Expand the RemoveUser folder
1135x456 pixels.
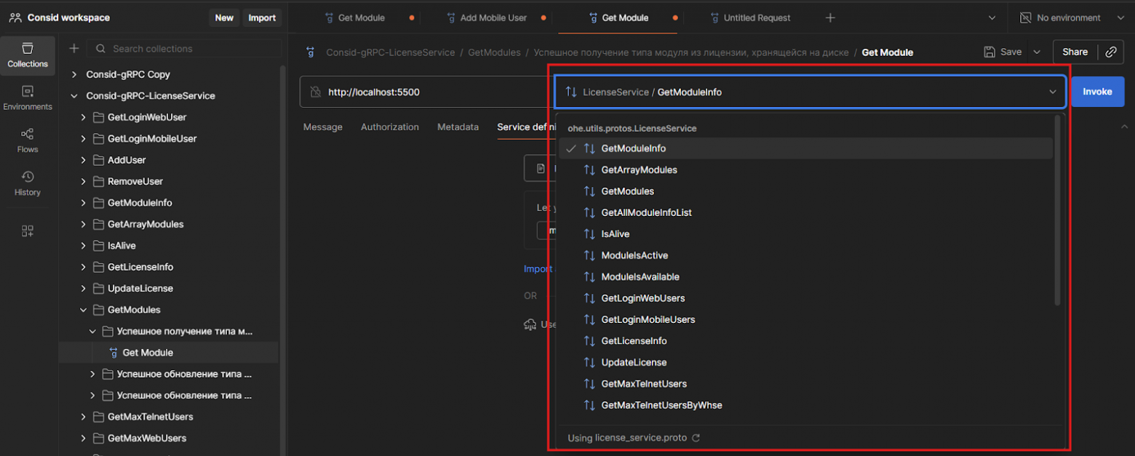(x=83, y=181)
